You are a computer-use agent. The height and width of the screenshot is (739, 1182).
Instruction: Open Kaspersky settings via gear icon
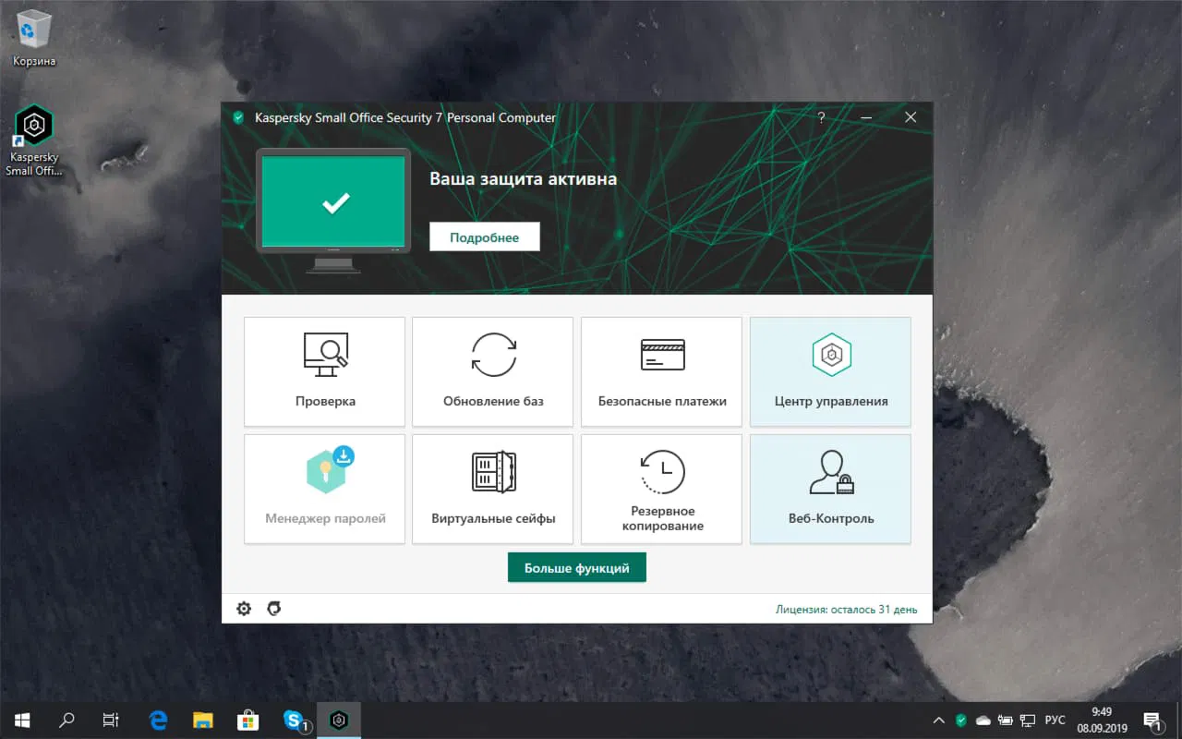[243, 608]
